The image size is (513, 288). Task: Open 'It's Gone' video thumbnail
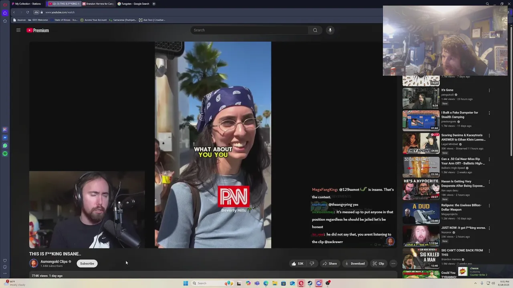tap(421, 98)
